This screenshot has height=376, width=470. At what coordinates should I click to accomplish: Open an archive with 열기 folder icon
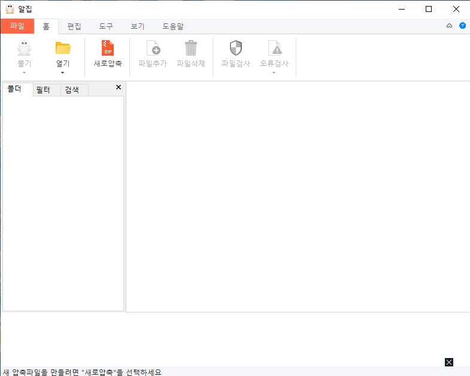click(x=63, y=48)
